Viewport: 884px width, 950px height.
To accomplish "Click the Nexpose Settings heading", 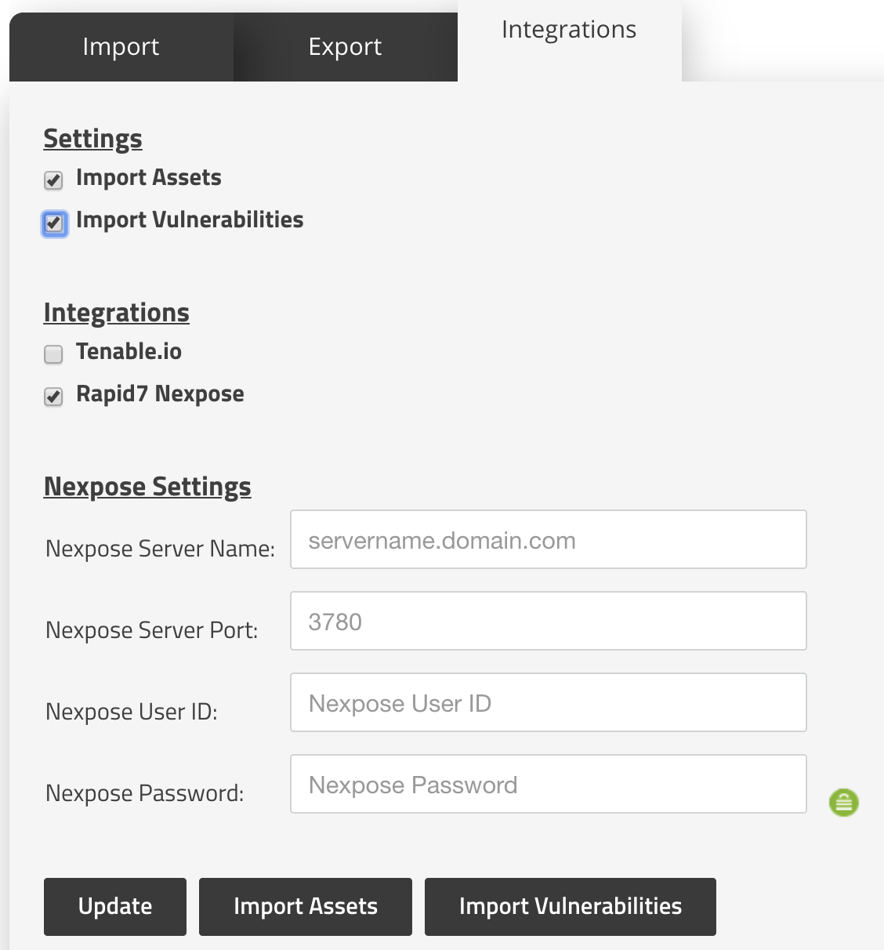I will tap(147, 487).
